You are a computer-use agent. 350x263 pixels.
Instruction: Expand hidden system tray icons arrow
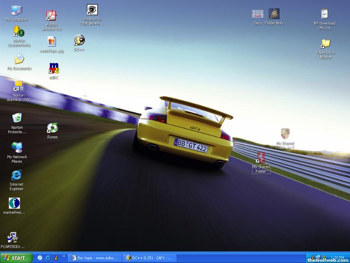pyautogui.click(x=308, y=258)
